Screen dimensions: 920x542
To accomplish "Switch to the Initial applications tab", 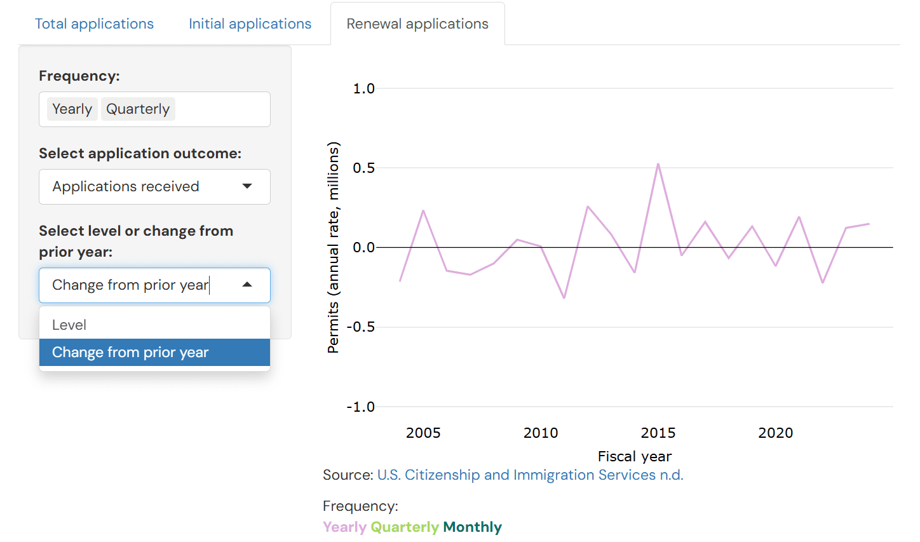I will pyautogui.click(x=250, y=24).
